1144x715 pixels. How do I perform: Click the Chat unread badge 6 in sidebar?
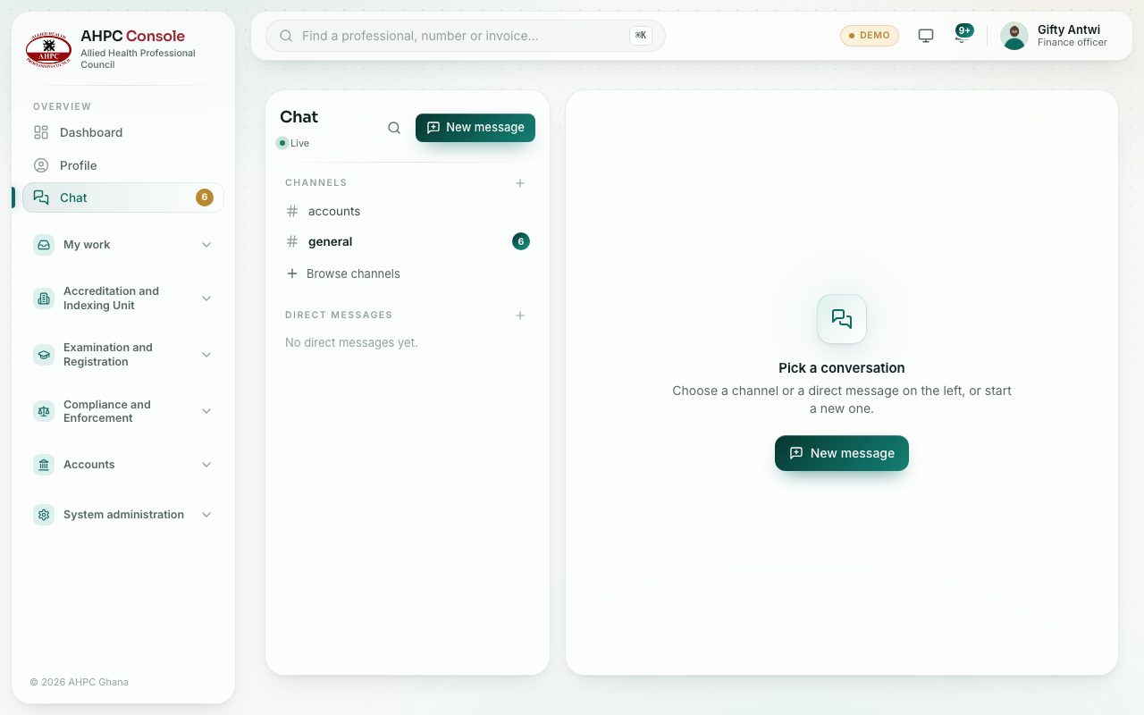coord(205,198)
